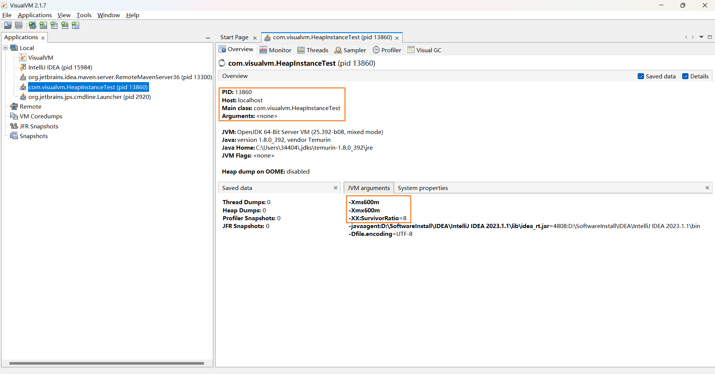Click the IntelliJ IDEA process icon
Viewport: 715px width, 374px height.
point(23,67)
